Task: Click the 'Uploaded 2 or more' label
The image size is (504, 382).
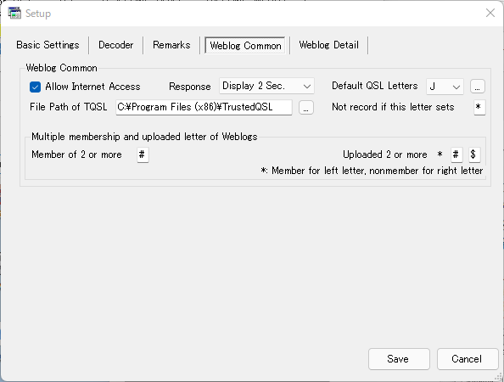Action: (x=384, y=154)
